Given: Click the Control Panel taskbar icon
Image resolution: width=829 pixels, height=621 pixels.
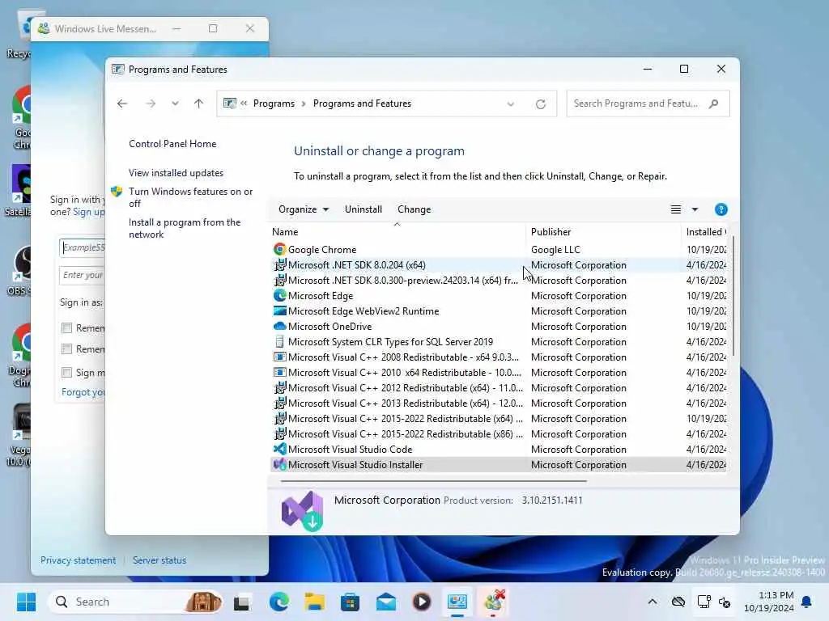Looking at the screenshot, I should (457, 602).
